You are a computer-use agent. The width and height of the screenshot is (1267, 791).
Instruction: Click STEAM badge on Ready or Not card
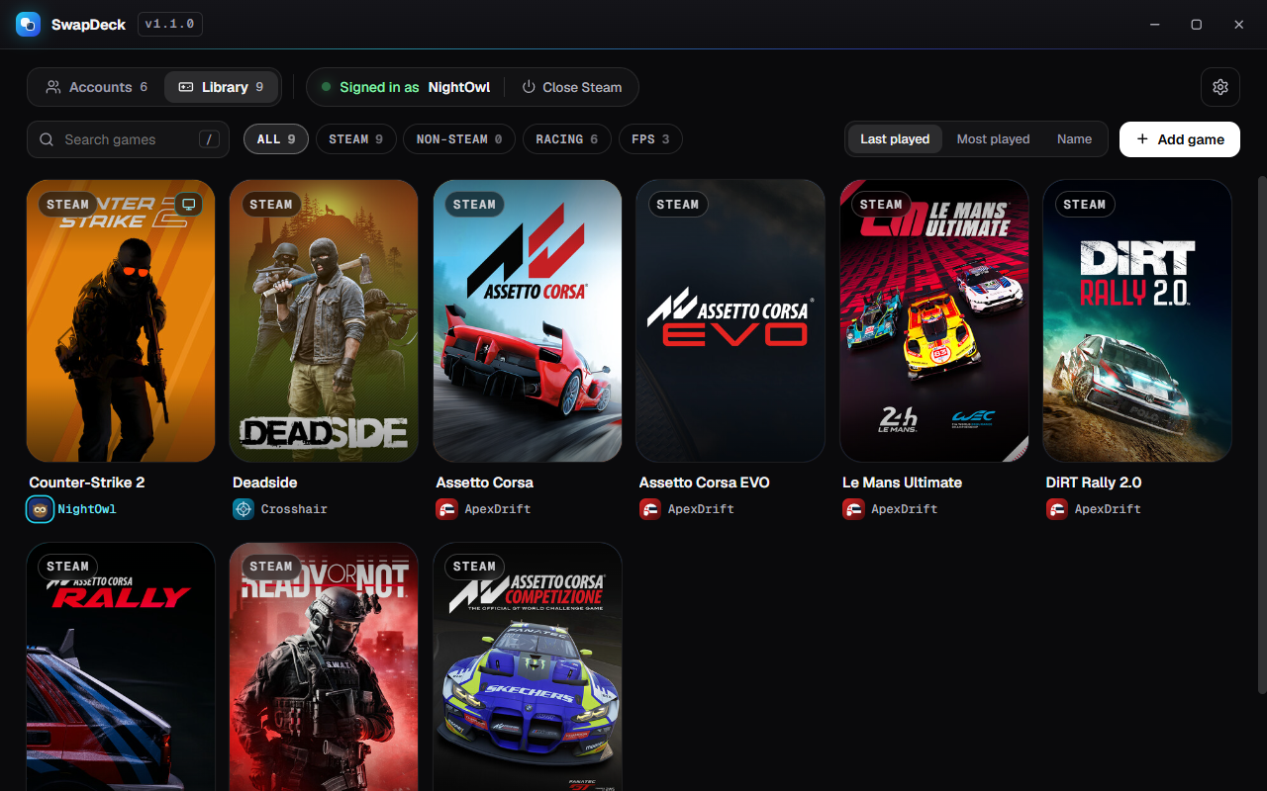coord(271,567)
